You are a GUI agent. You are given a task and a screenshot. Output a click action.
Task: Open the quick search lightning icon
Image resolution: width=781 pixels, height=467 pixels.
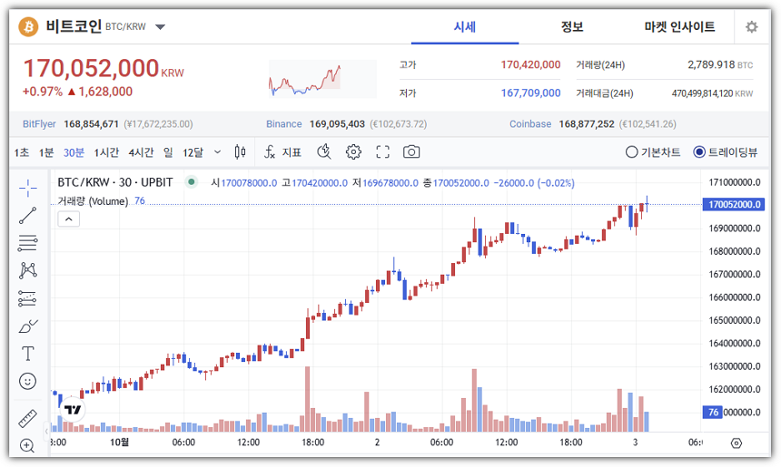(324, 152)
